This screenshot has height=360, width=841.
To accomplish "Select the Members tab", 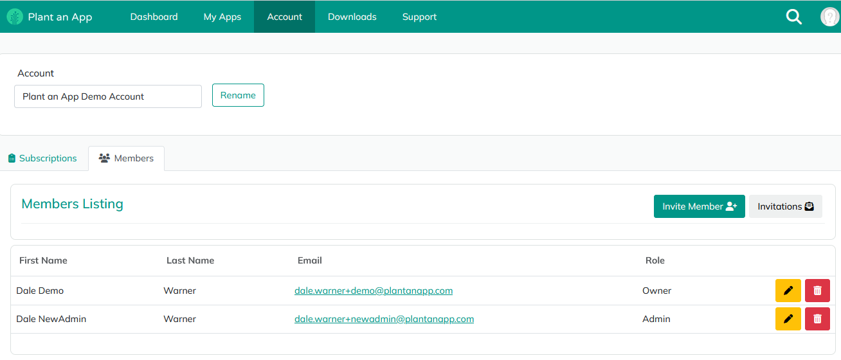I will 127,158.
